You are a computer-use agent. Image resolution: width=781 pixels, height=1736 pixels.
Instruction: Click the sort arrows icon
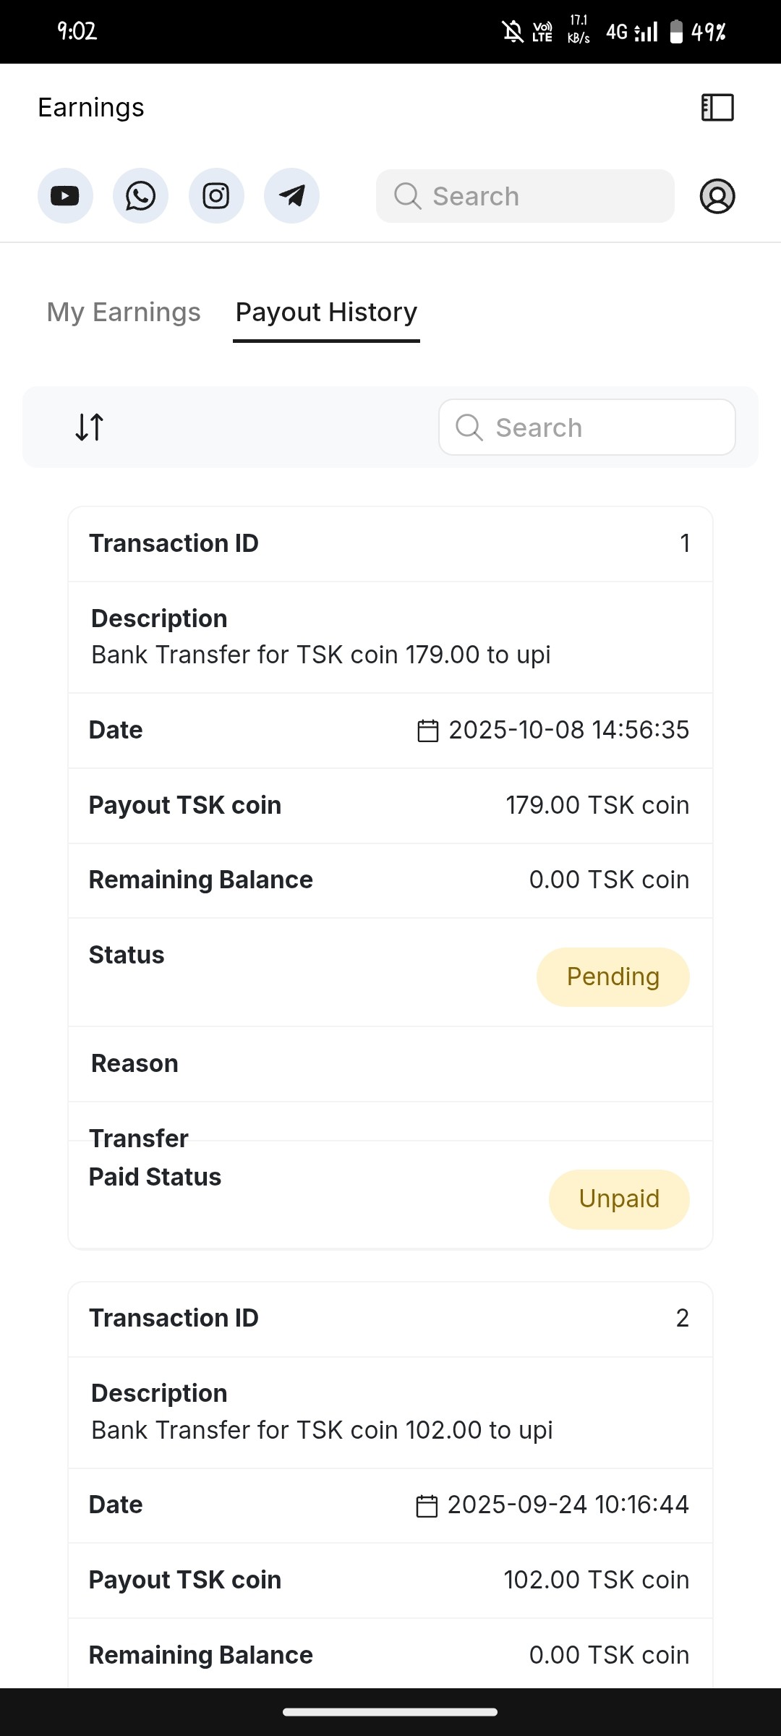(x=90, y=427)
